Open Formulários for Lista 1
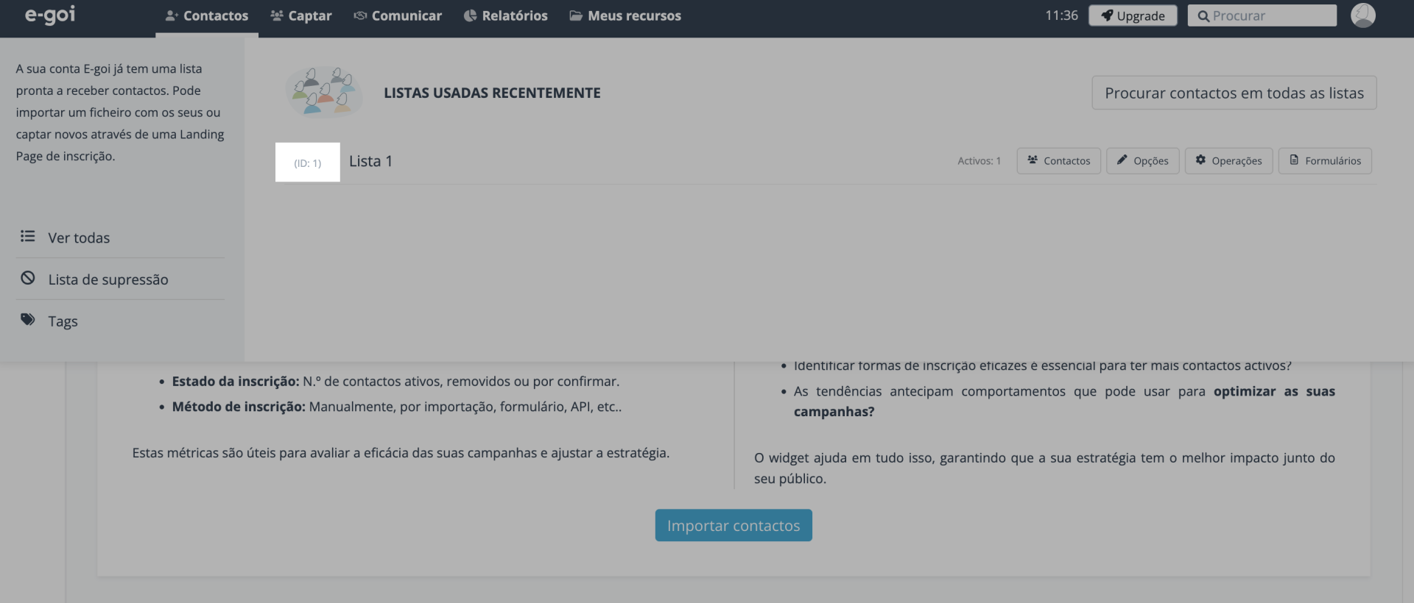 pyautogui.click(x=1325, y=161)
